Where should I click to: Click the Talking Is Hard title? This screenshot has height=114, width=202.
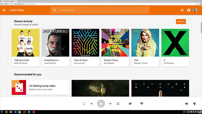[x=21, y=60]
